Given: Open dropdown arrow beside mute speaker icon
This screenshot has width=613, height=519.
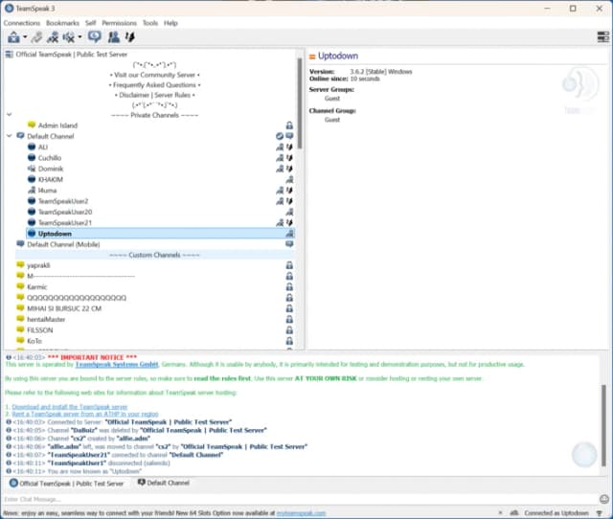Looking at the screenshot, I should [79, 37].
